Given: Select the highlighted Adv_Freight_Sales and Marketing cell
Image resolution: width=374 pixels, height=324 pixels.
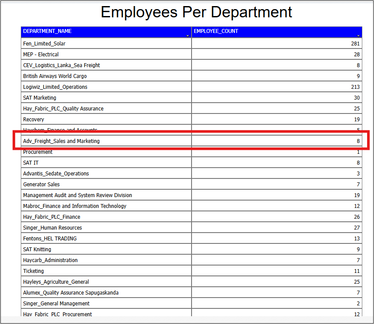Looking at the screenshot, I should pos(61,141).
